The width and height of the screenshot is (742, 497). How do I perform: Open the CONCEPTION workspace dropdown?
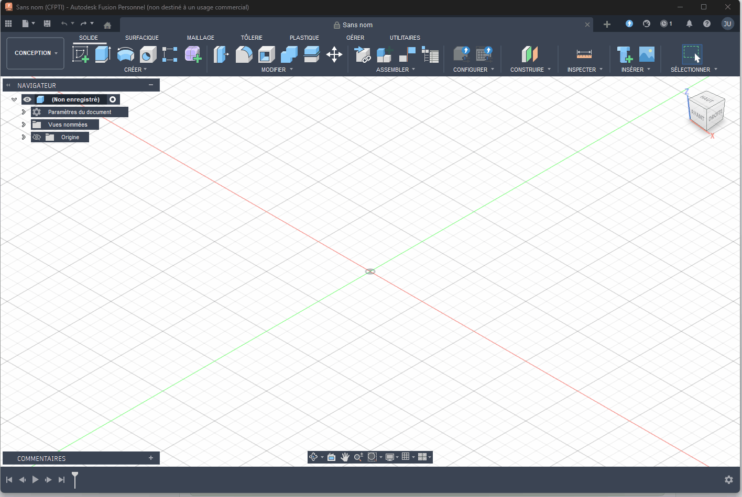pos(35,53)
